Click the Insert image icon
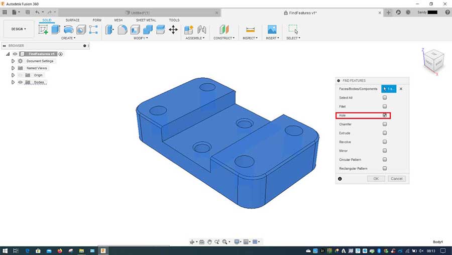The height and width of the screenshot is (255, 452). click(272, 30)
